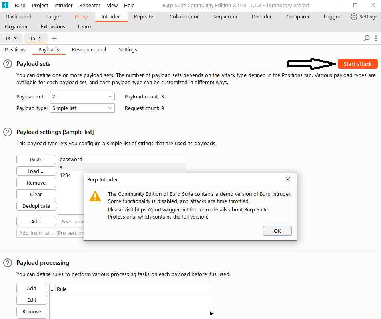Open the Intruder Settings sub-tab
Viewport: 381px width, 319px height.
[x=128, y=50]
